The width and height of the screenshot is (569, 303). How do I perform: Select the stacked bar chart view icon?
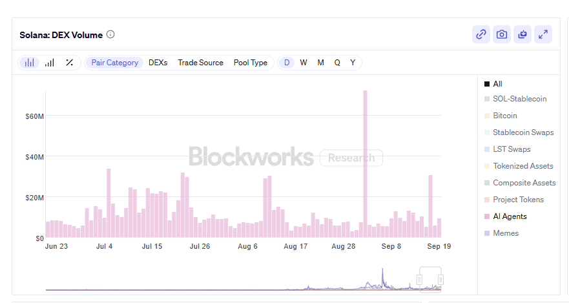(x=50, y=63)
